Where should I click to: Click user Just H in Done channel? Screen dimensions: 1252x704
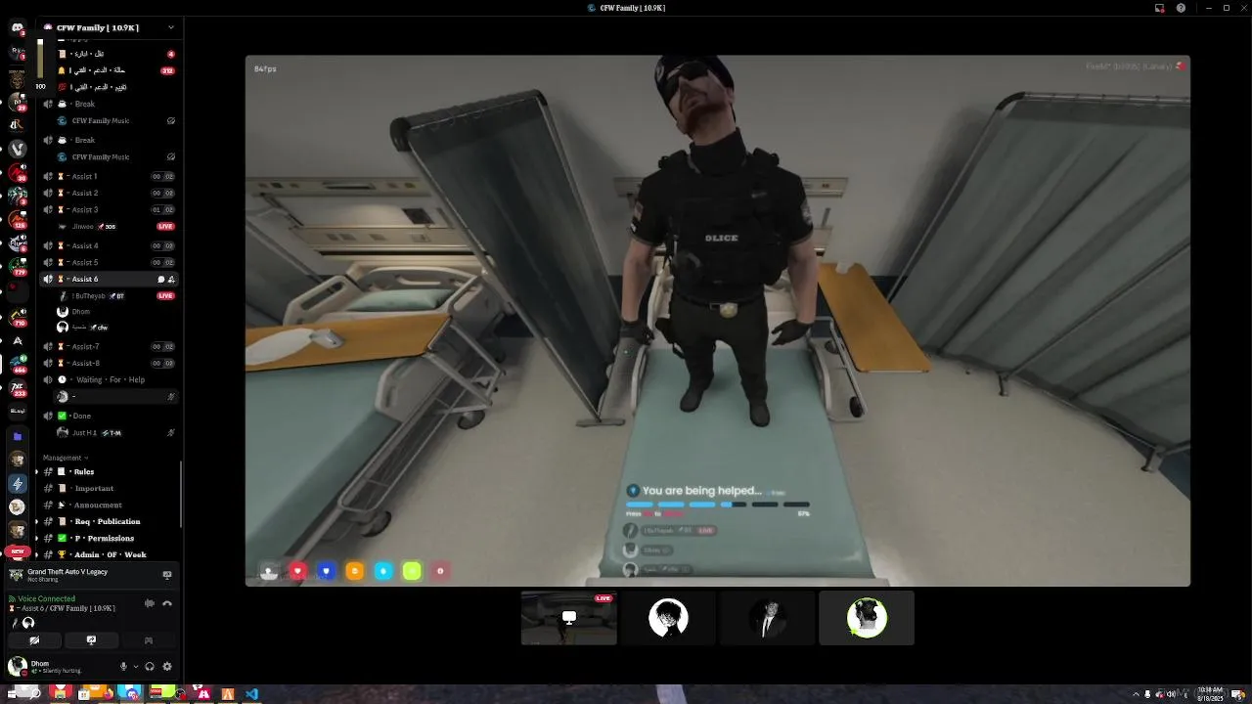pos(115,432)
